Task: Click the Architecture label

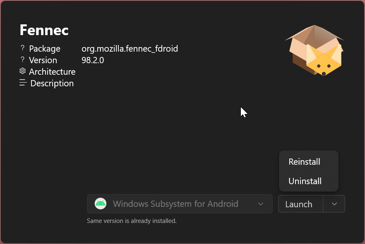Action: 52,72
